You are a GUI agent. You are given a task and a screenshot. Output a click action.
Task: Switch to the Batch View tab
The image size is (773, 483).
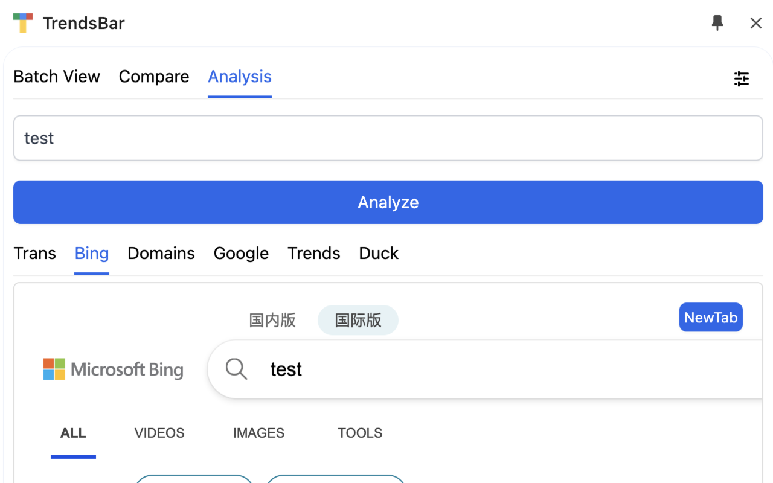click(x=57, y=77)
